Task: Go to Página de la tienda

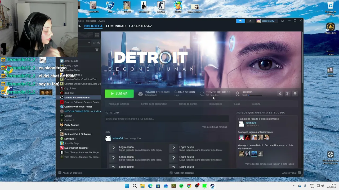Action: pyautogui.click(x=119, y=104)
